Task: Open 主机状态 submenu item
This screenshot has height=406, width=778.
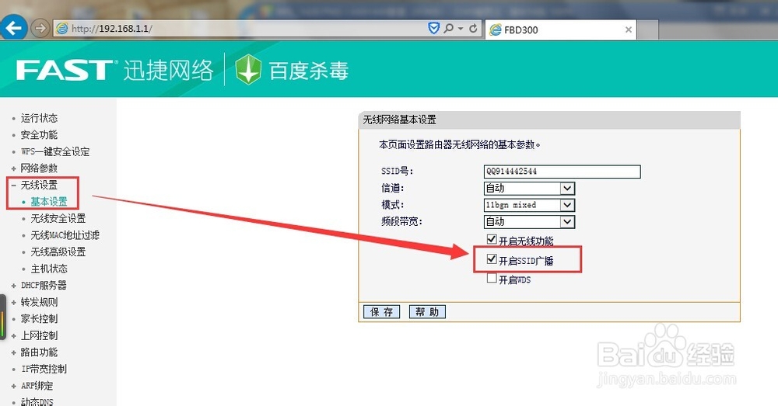Action: coord(49,269)
